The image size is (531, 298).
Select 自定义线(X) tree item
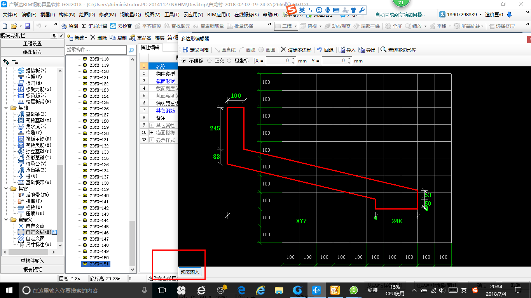tap(38, 232)
